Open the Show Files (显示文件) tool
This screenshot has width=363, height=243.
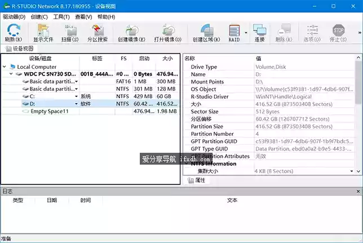[43, 33]
